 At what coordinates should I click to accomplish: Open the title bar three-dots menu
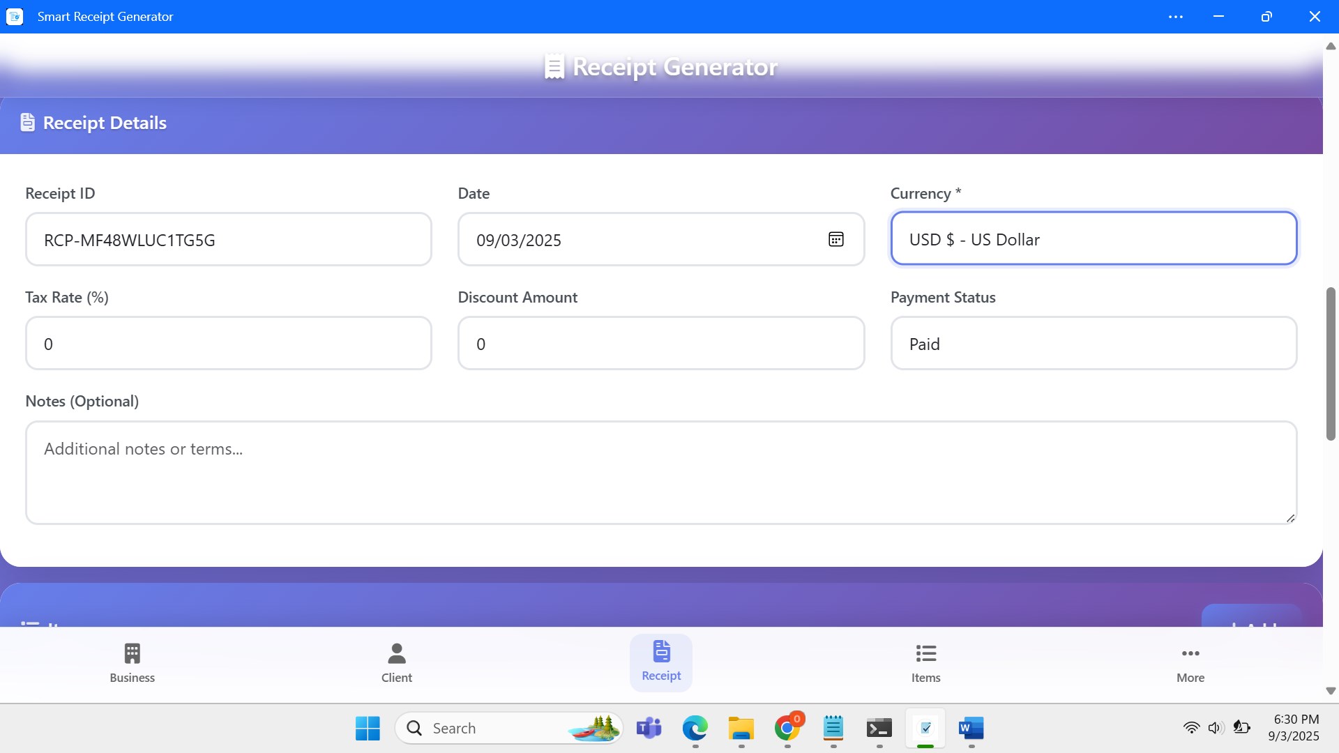tap(1175, 17)
